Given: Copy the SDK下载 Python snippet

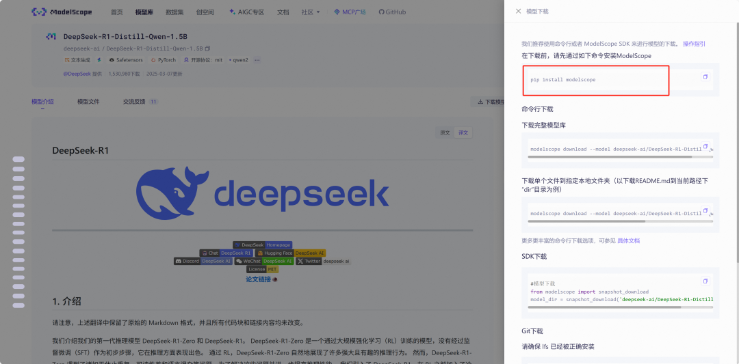Looking at the screenshot, I should 705,281.
